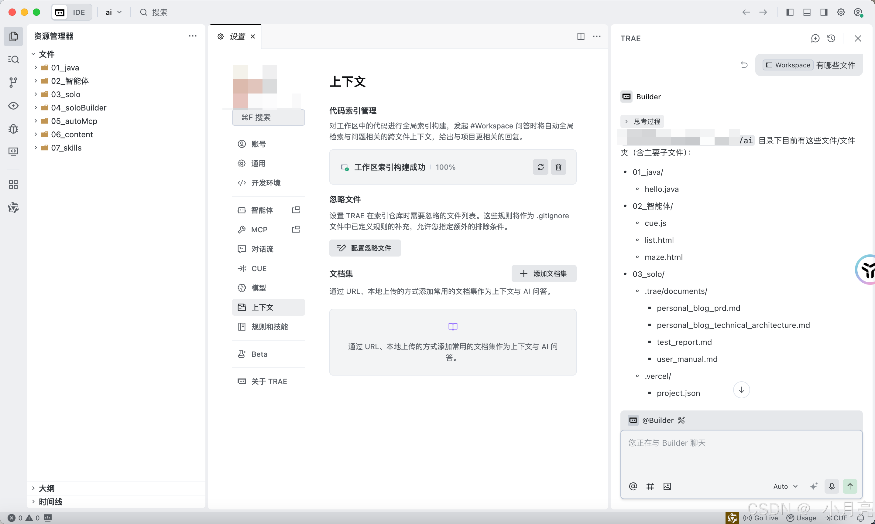Viewport: 875px width, 524px height.
Task: Select 对话流 in settings menu
Action: [269, 249]
